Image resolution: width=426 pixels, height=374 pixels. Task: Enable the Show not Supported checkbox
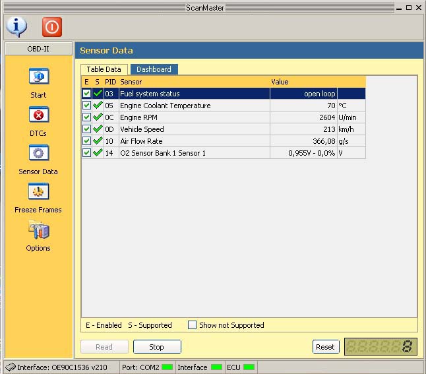click(192, 325)
